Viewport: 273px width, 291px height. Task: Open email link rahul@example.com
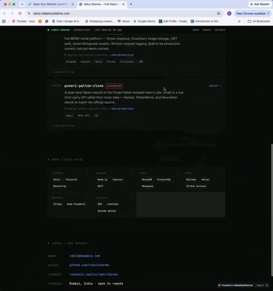(85, 256)
